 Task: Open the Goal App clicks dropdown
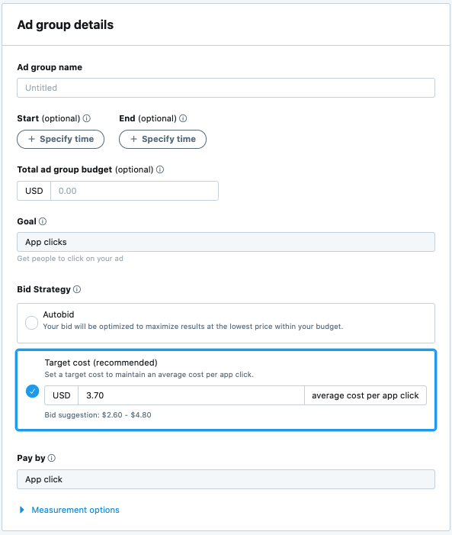pyautogui.click(x=226, y=242)
